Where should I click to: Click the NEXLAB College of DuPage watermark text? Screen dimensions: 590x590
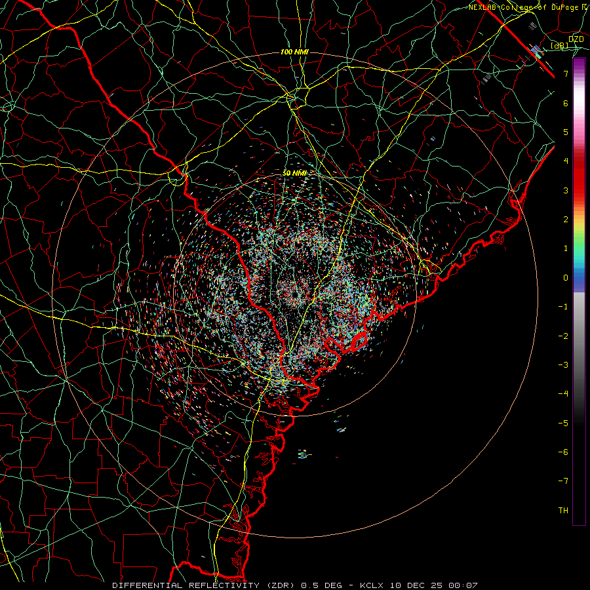529,7
